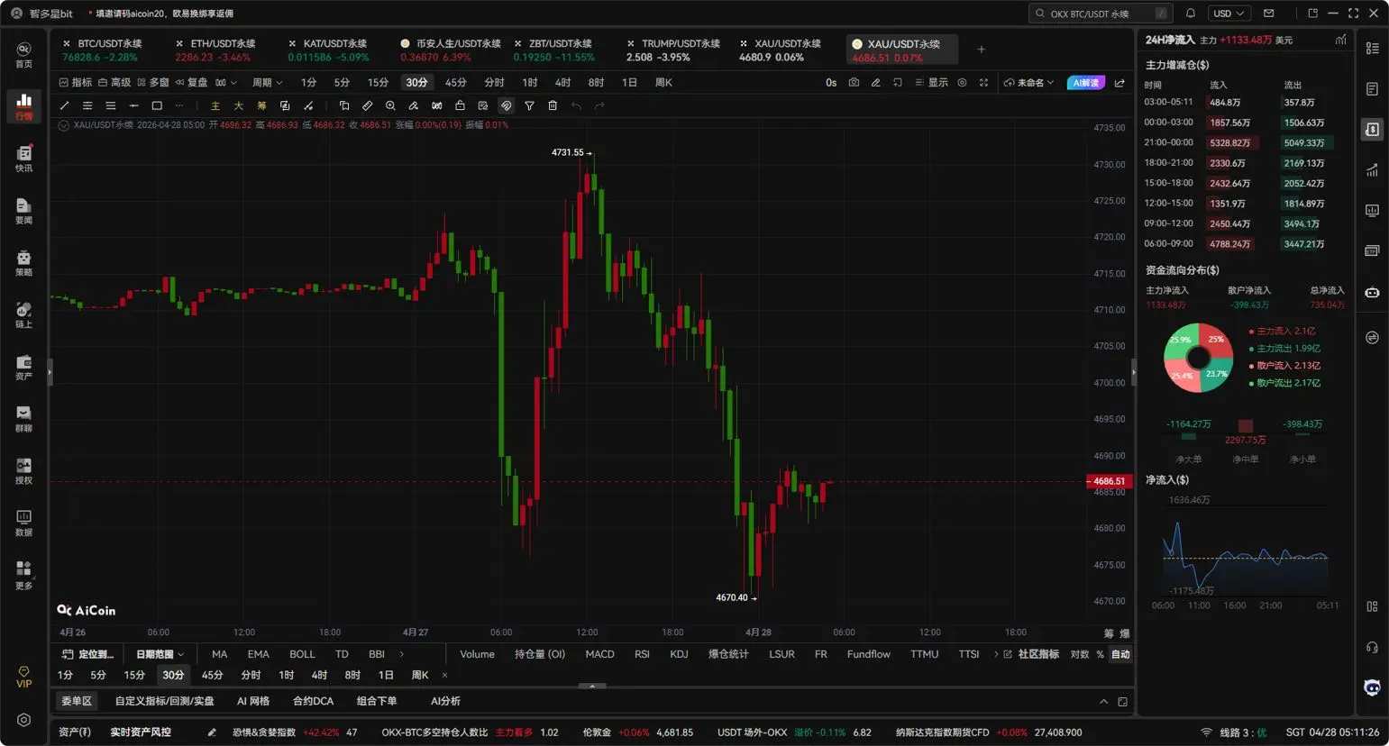
Task: Select the rectangle drawing tool
Action: (x=157, y=105)
